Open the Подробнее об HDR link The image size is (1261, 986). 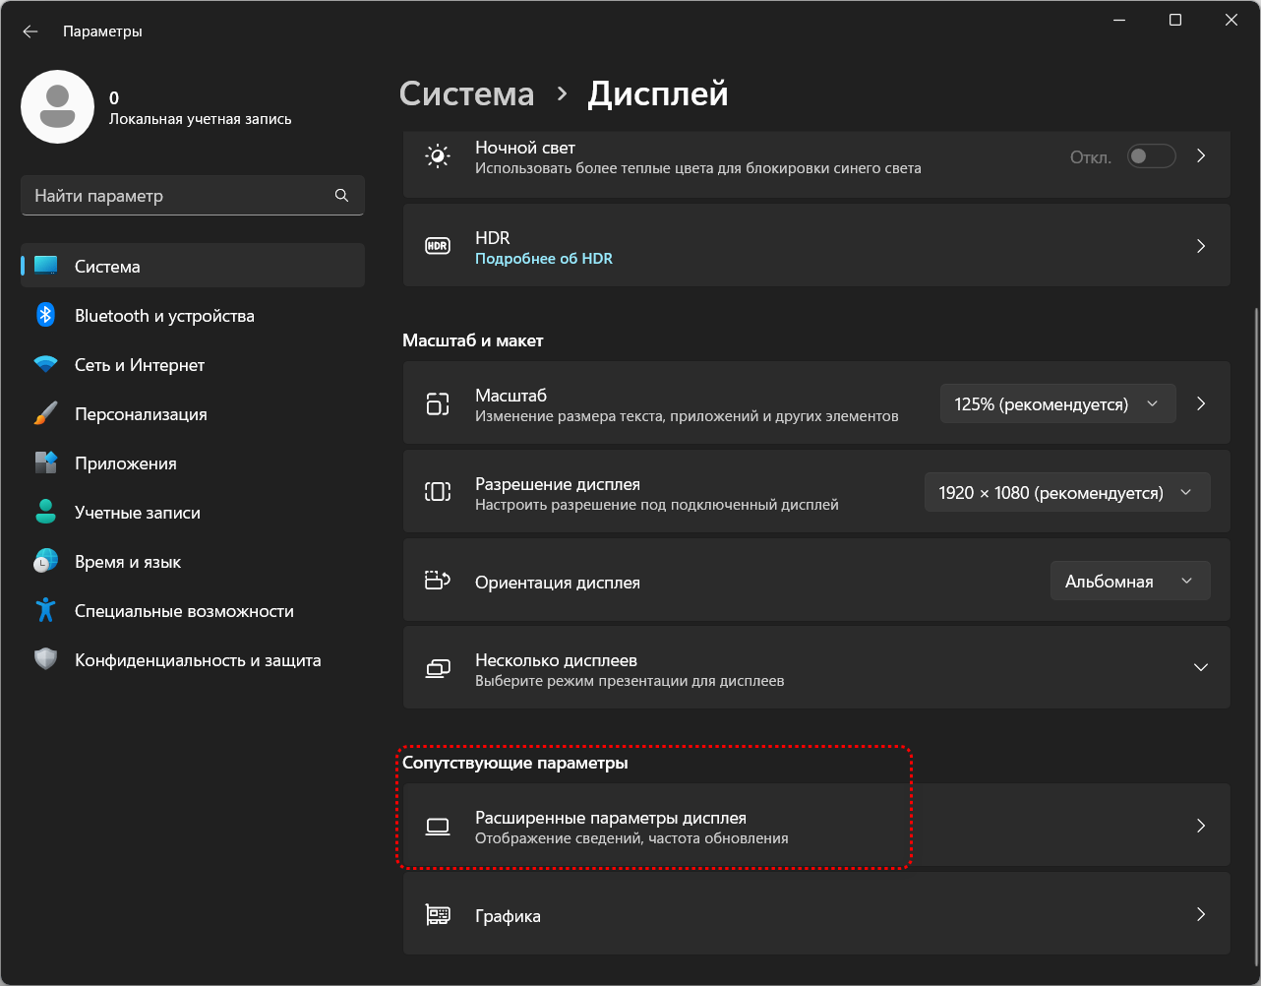click(543, 259)
